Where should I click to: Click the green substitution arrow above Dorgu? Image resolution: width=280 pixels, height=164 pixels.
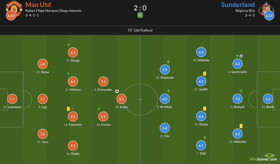[x=69, y=45]
